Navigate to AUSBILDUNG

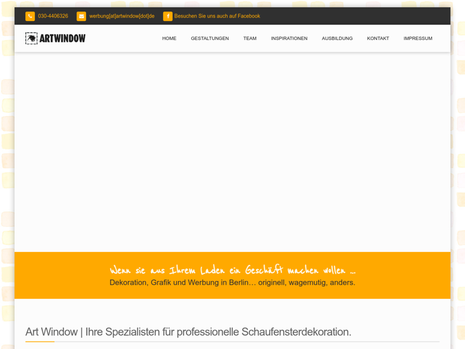click(x=337, y=38)
